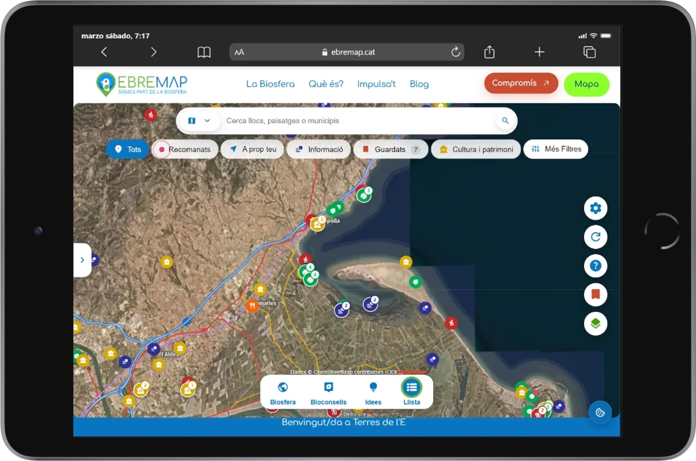This screenshot has height=461, width=696.
Task: Expand the left side panel arrow
Action: [x=82, y=260]
